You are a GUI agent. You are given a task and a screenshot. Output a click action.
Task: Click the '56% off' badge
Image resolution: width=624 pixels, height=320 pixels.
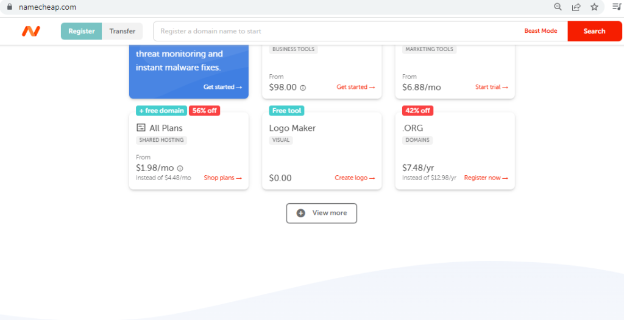click(205, 111)
